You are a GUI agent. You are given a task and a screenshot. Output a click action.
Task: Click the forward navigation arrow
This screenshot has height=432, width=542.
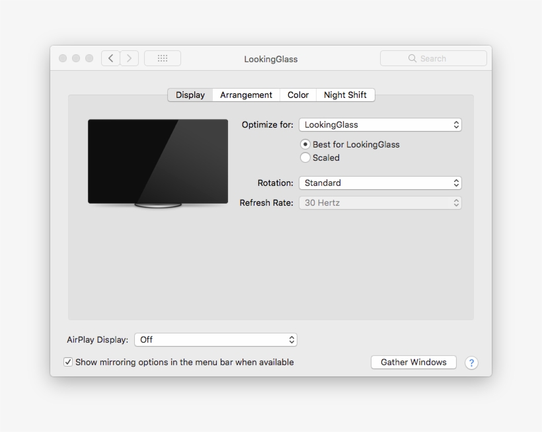pyautogui.click(x=130, y=58)
